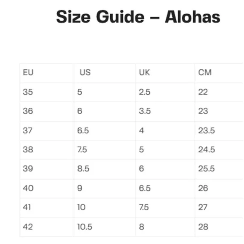Click EU size 35 cell
This screenshot has height=244, width=244.
[47, 92]
